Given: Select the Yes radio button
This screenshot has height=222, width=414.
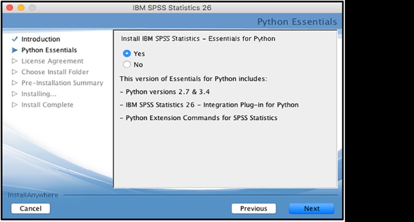Looking at the screenshot, I should click(127, 54).
